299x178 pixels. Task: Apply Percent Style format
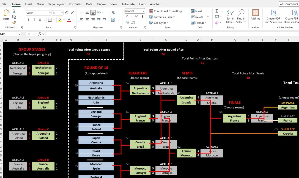[137, 17]
